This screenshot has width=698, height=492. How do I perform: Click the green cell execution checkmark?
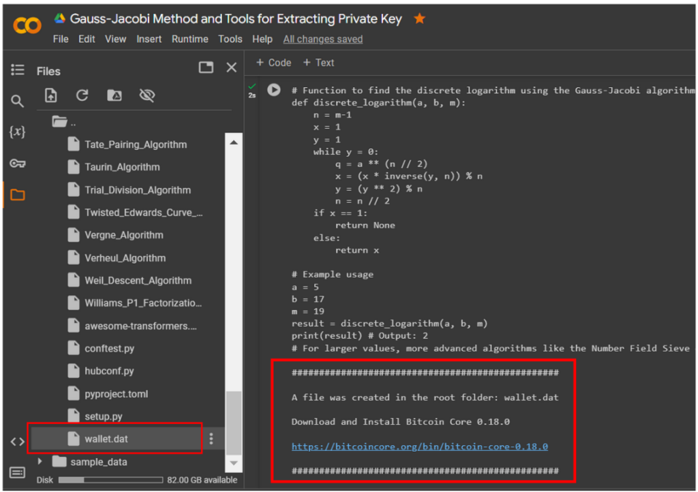coord(252,86)
